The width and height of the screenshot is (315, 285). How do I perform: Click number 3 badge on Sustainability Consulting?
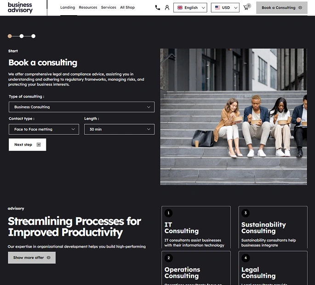tap(245, 213)
